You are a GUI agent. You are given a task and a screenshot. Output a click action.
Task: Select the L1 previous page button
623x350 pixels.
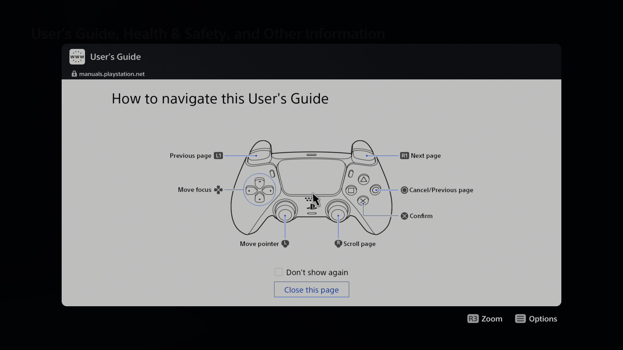click(255, 156)
